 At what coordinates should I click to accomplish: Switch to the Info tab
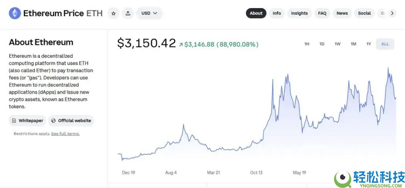(x=277, y=13)
